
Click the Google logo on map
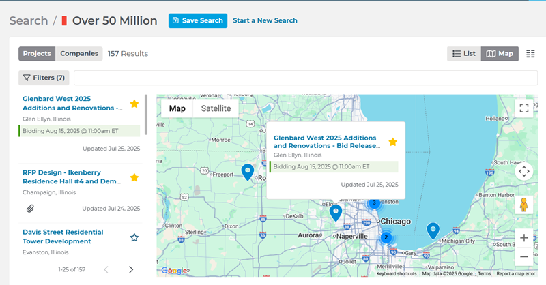[174, 271]
